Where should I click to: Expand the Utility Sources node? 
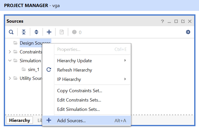pyautogui.click(x=10, y=78)
